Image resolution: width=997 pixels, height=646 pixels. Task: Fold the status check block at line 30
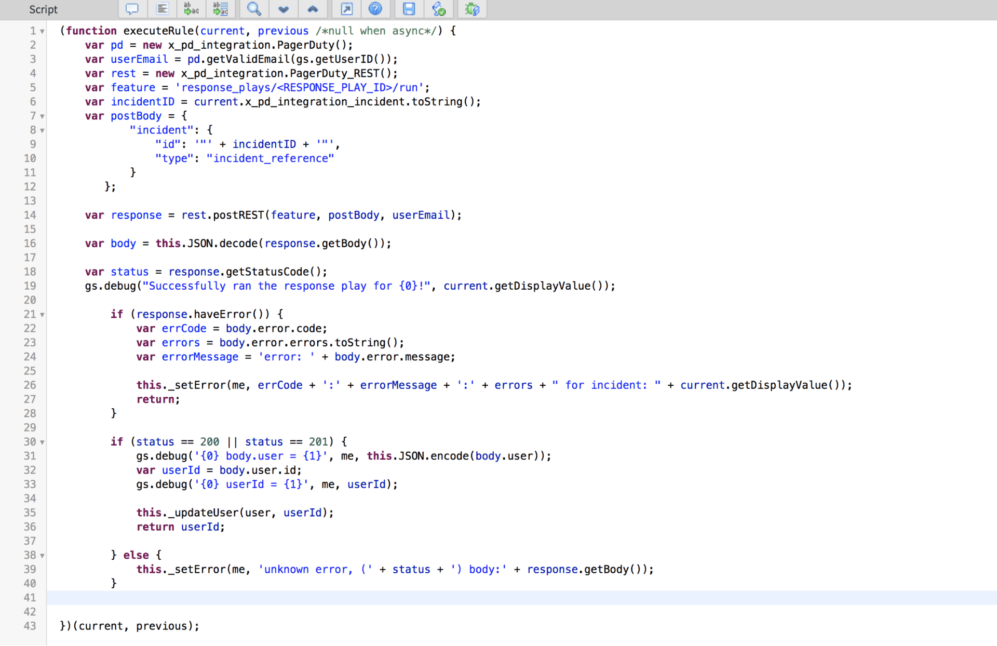point(43,442)
